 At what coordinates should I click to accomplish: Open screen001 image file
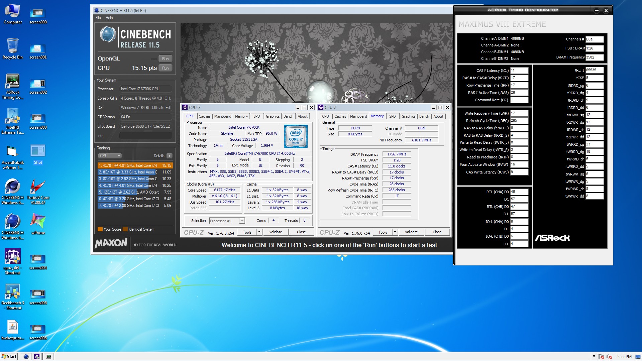[x=38, y=51]
